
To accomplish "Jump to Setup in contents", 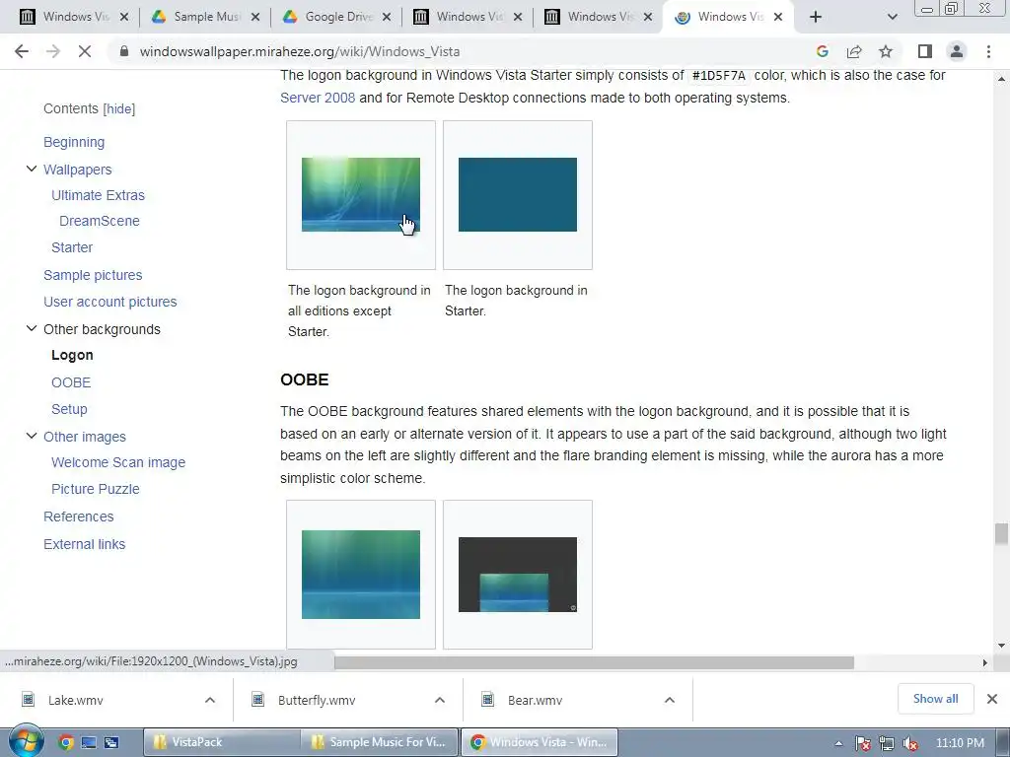I will click(x=69, y=409).
